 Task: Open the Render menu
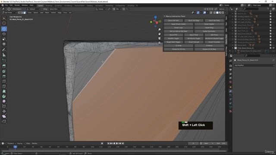click(x=17, y=5)
